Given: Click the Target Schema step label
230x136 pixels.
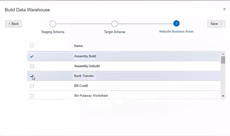Looking at the screenshot, I should (114, 32).
